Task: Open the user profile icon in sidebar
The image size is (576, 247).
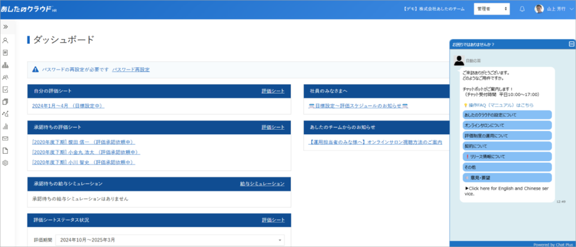Action: click(x=6, y=40)
